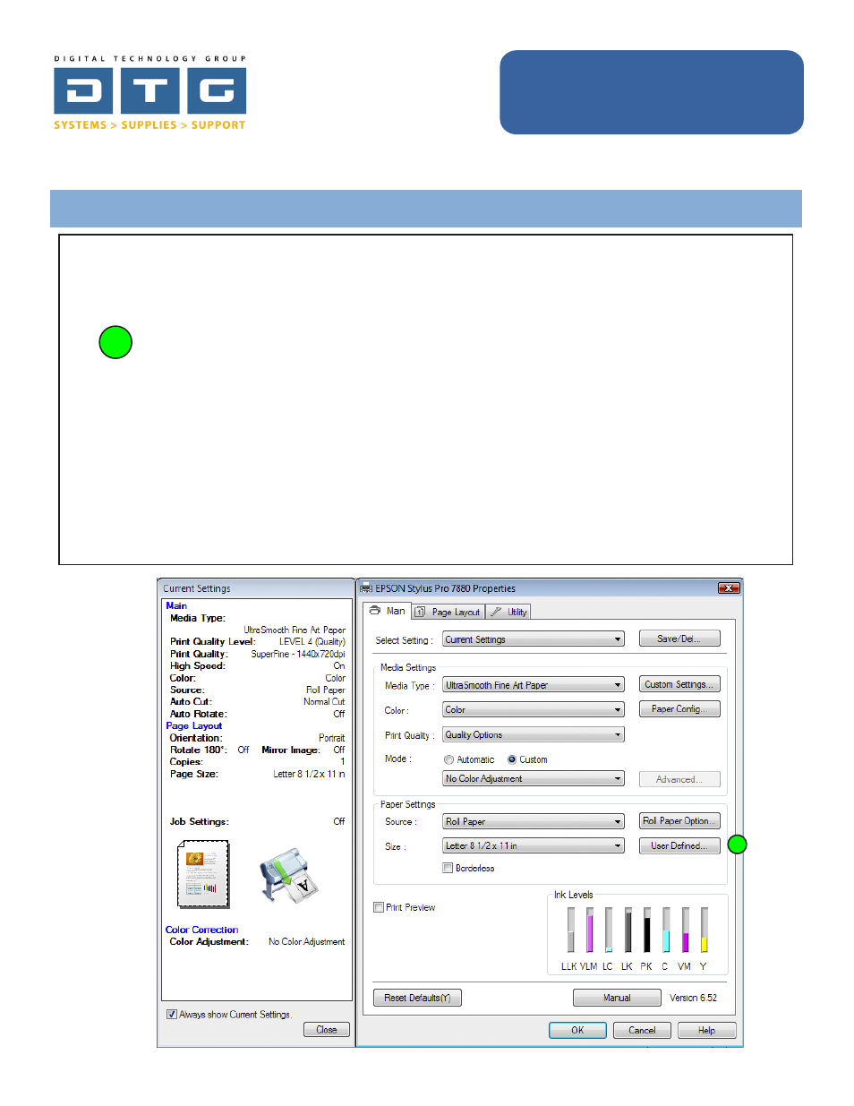The image size is (854, 1106).
Task: Click the Custom Settings button
Action: tap(679, 684)
